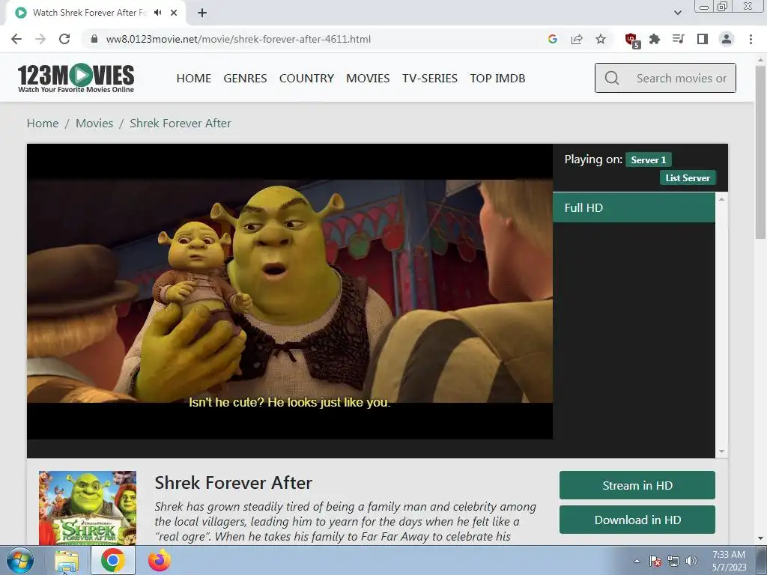Close the Shrek Forever After tab
Viewport: 767px width, 575px height.
tap(174, 13)
